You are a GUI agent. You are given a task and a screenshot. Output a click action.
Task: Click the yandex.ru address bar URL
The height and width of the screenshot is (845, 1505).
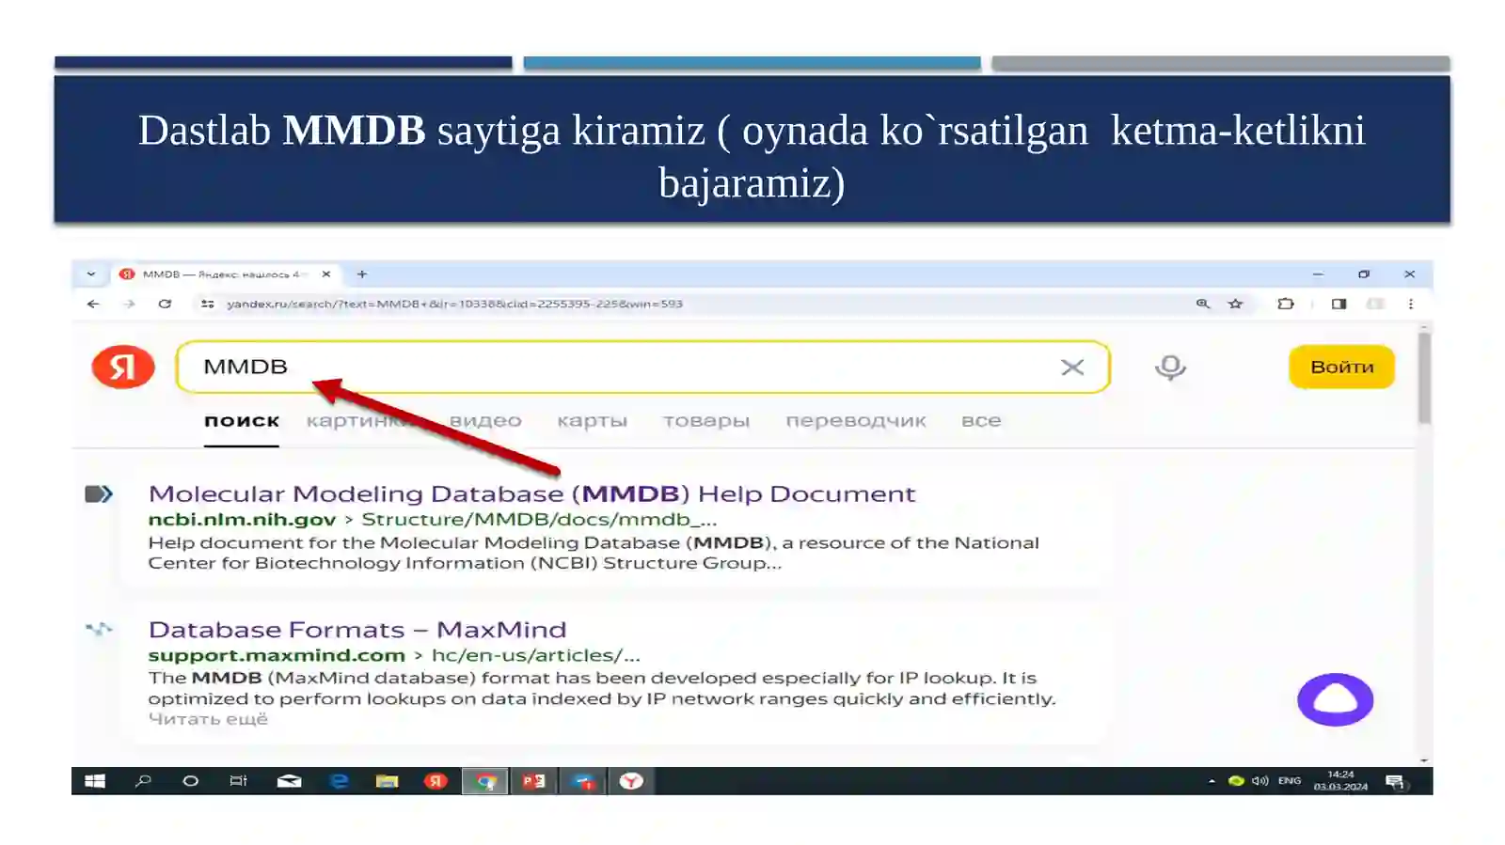454,304
